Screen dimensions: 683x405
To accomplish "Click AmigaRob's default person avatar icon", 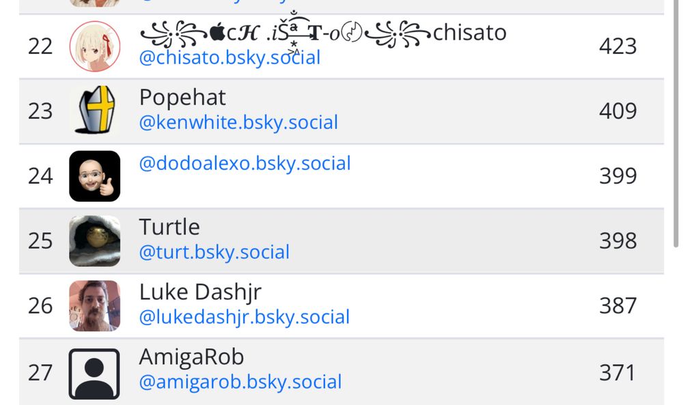I will point(95,373).
